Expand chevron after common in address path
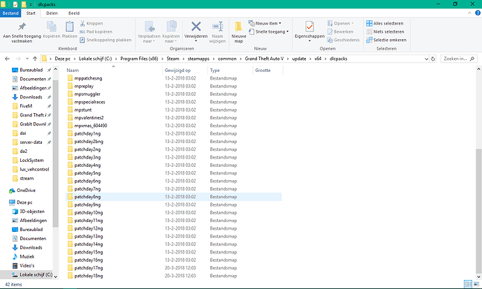 241,59
